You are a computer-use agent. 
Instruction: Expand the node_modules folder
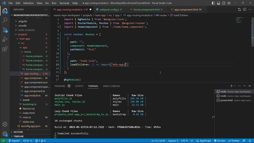(26, 30)
